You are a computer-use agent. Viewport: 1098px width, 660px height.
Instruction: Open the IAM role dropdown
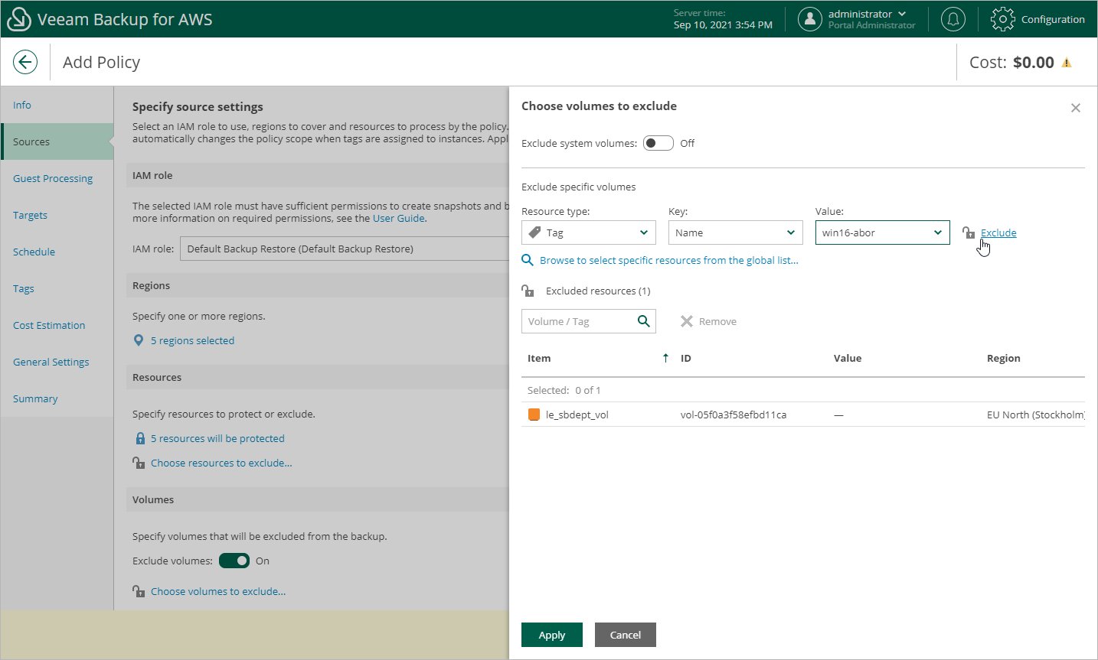pos(345,249)
